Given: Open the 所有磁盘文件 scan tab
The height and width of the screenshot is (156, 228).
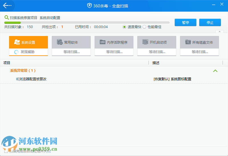Looking at the screenshot, I should pos(199,42).
